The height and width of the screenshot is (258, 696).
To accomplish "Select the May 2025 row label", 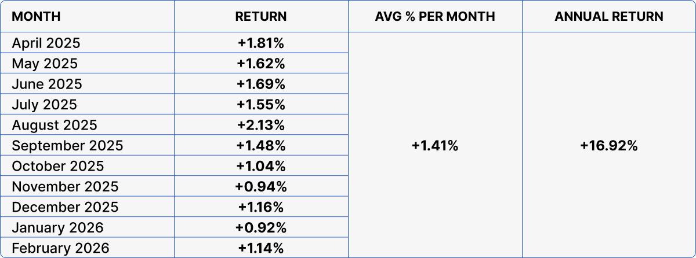I will click(x=45, y=63).
